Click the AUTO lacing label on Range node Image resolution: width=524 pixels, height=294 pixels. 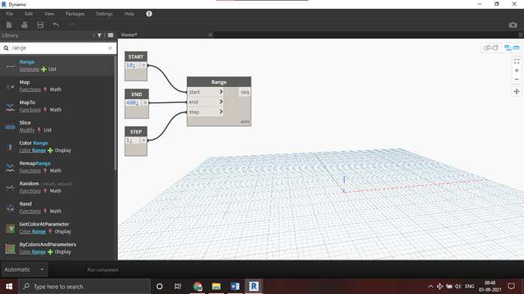coord(245,121)
